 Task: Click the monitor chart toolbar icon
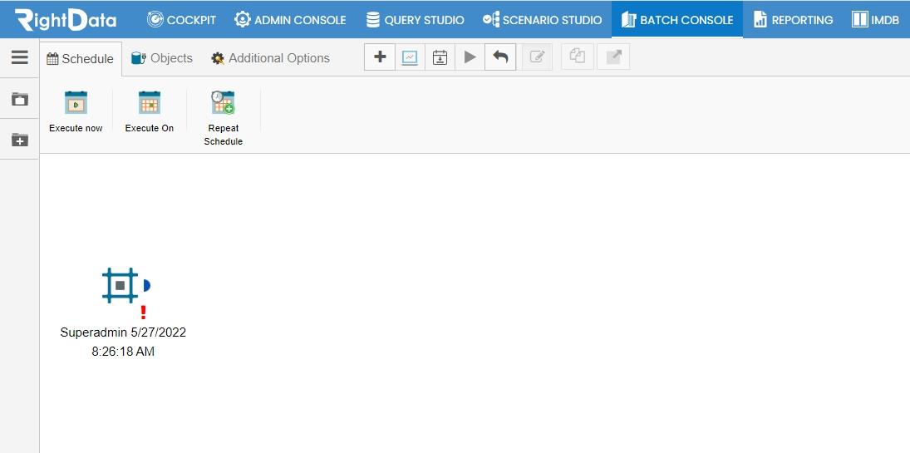coord(410,57)
